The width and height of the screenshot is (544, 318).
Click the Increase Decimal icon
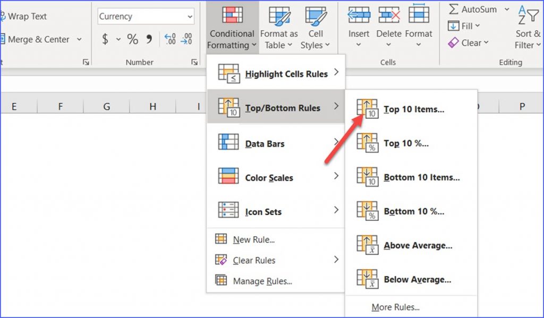tap(170, 39)
